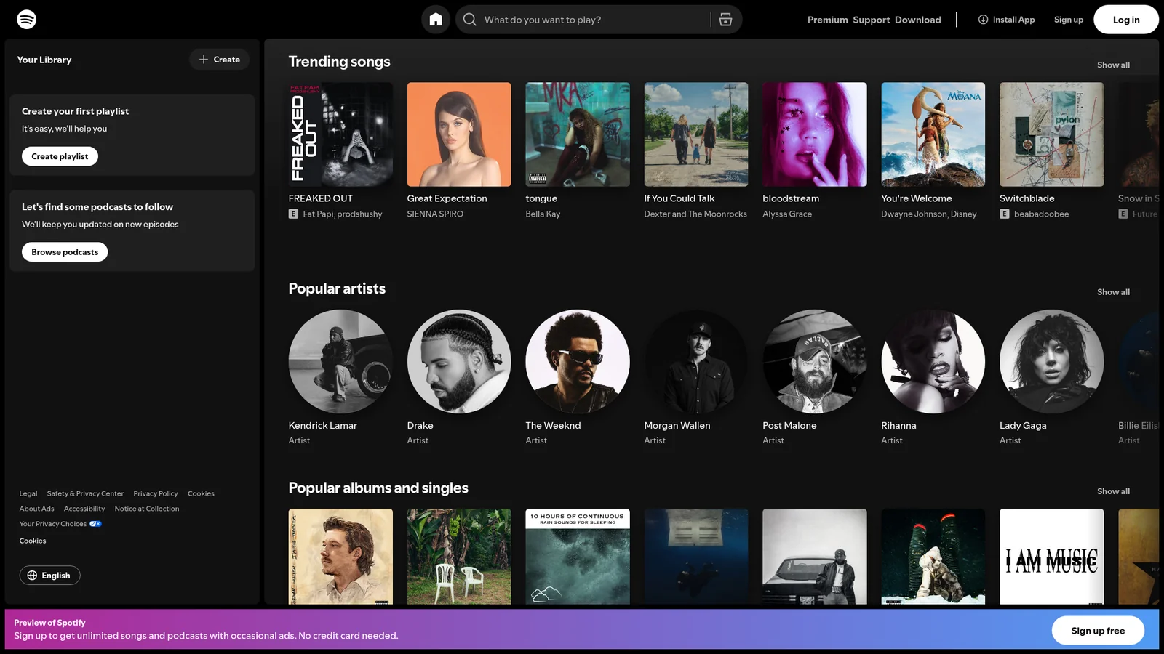Screen dimensions: 1164x654
Task: Open Accessibility footer link
Action: point(84,509)
